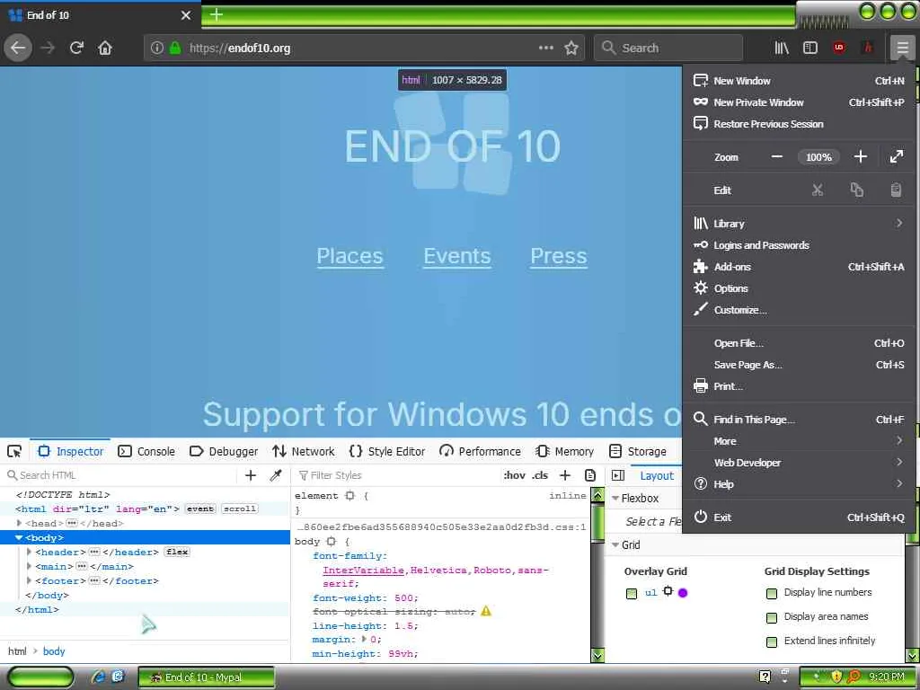Toggle print media simulation icon
The width and height of the screenshot is (920, 690).
590,475
